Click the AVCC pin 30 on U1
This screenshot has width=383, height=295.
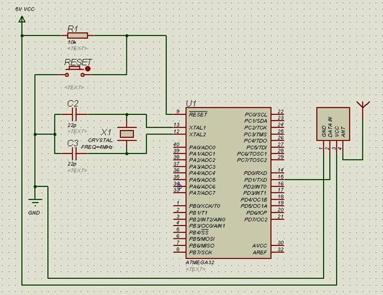pos(279,245)
